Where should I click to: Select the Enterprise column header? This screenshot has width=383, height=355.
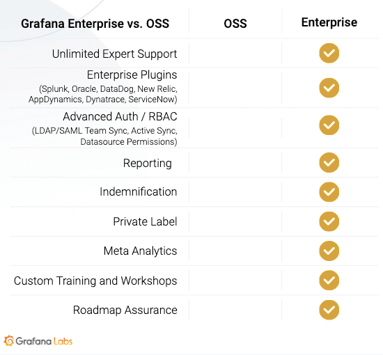329,23
